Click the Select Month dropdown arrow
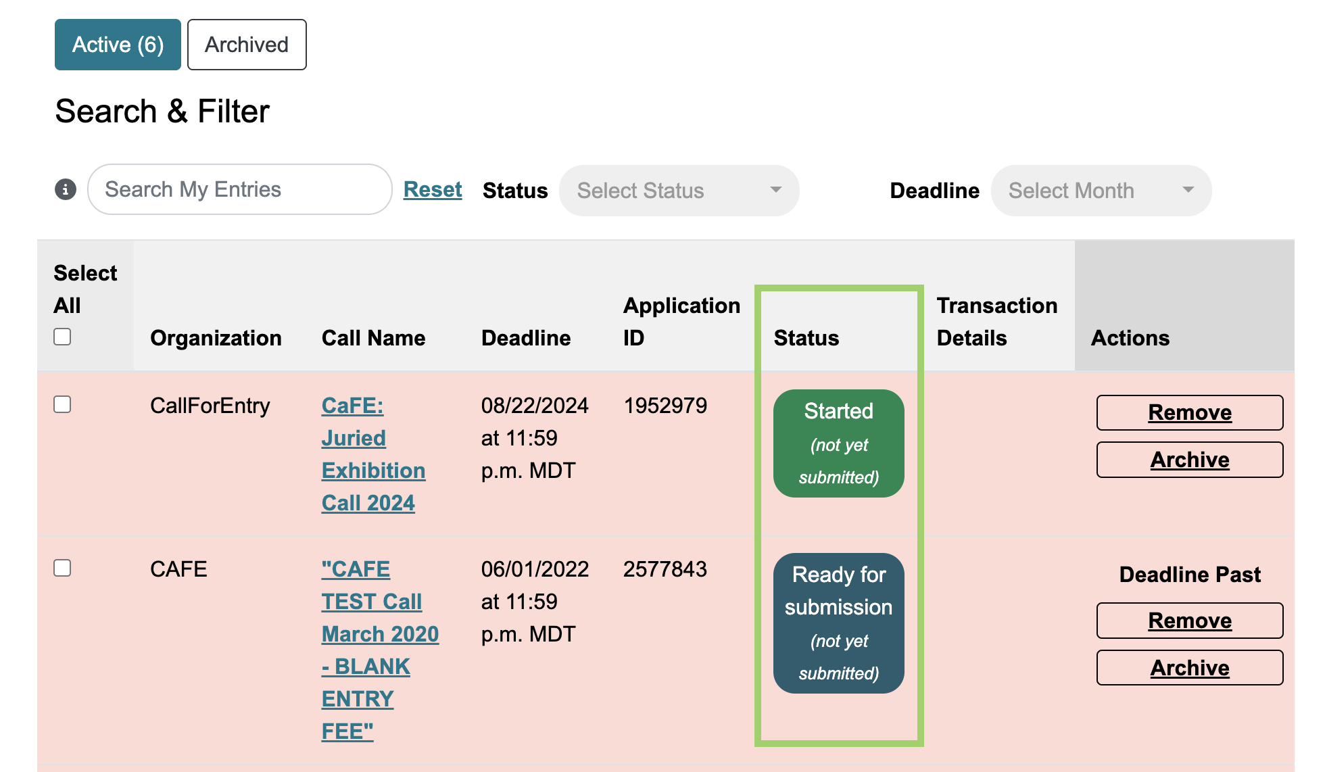This screenshot has height=772, width=1325. coord(1188,190)
